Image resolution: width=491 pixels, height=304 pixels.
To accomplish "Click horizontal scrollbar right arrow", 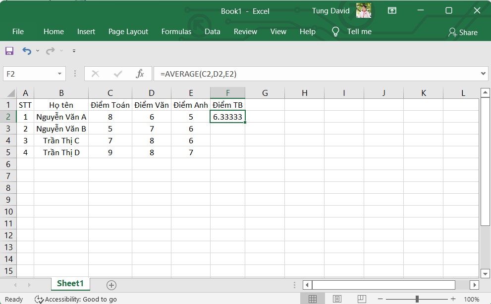I will point(475,285).
